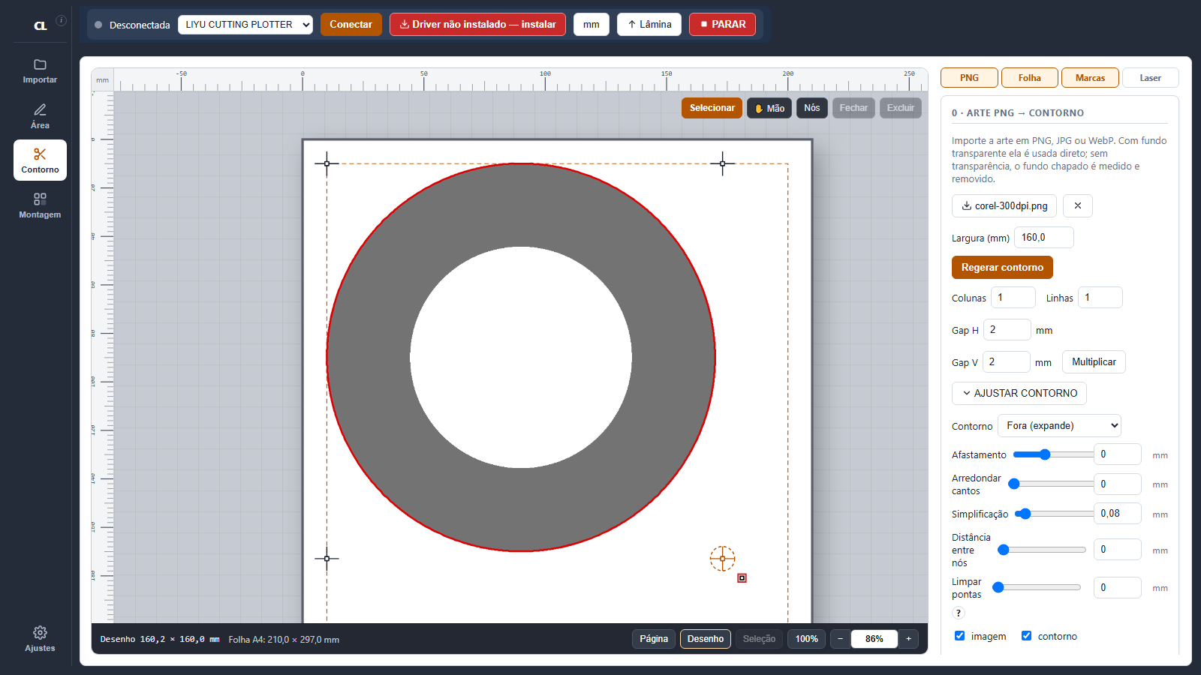Image resolution: width=1201 pixels, height=675 pixels.
Task: Click the Multiplicar button
Action: [1094, 361]
